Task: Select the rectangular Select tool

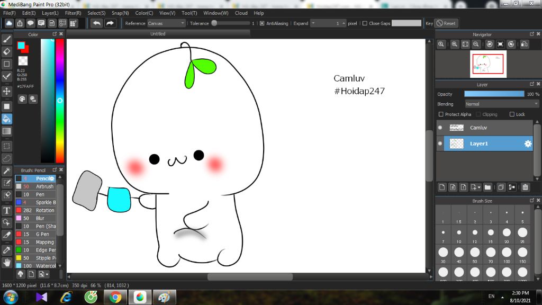Action: [6, 146]
